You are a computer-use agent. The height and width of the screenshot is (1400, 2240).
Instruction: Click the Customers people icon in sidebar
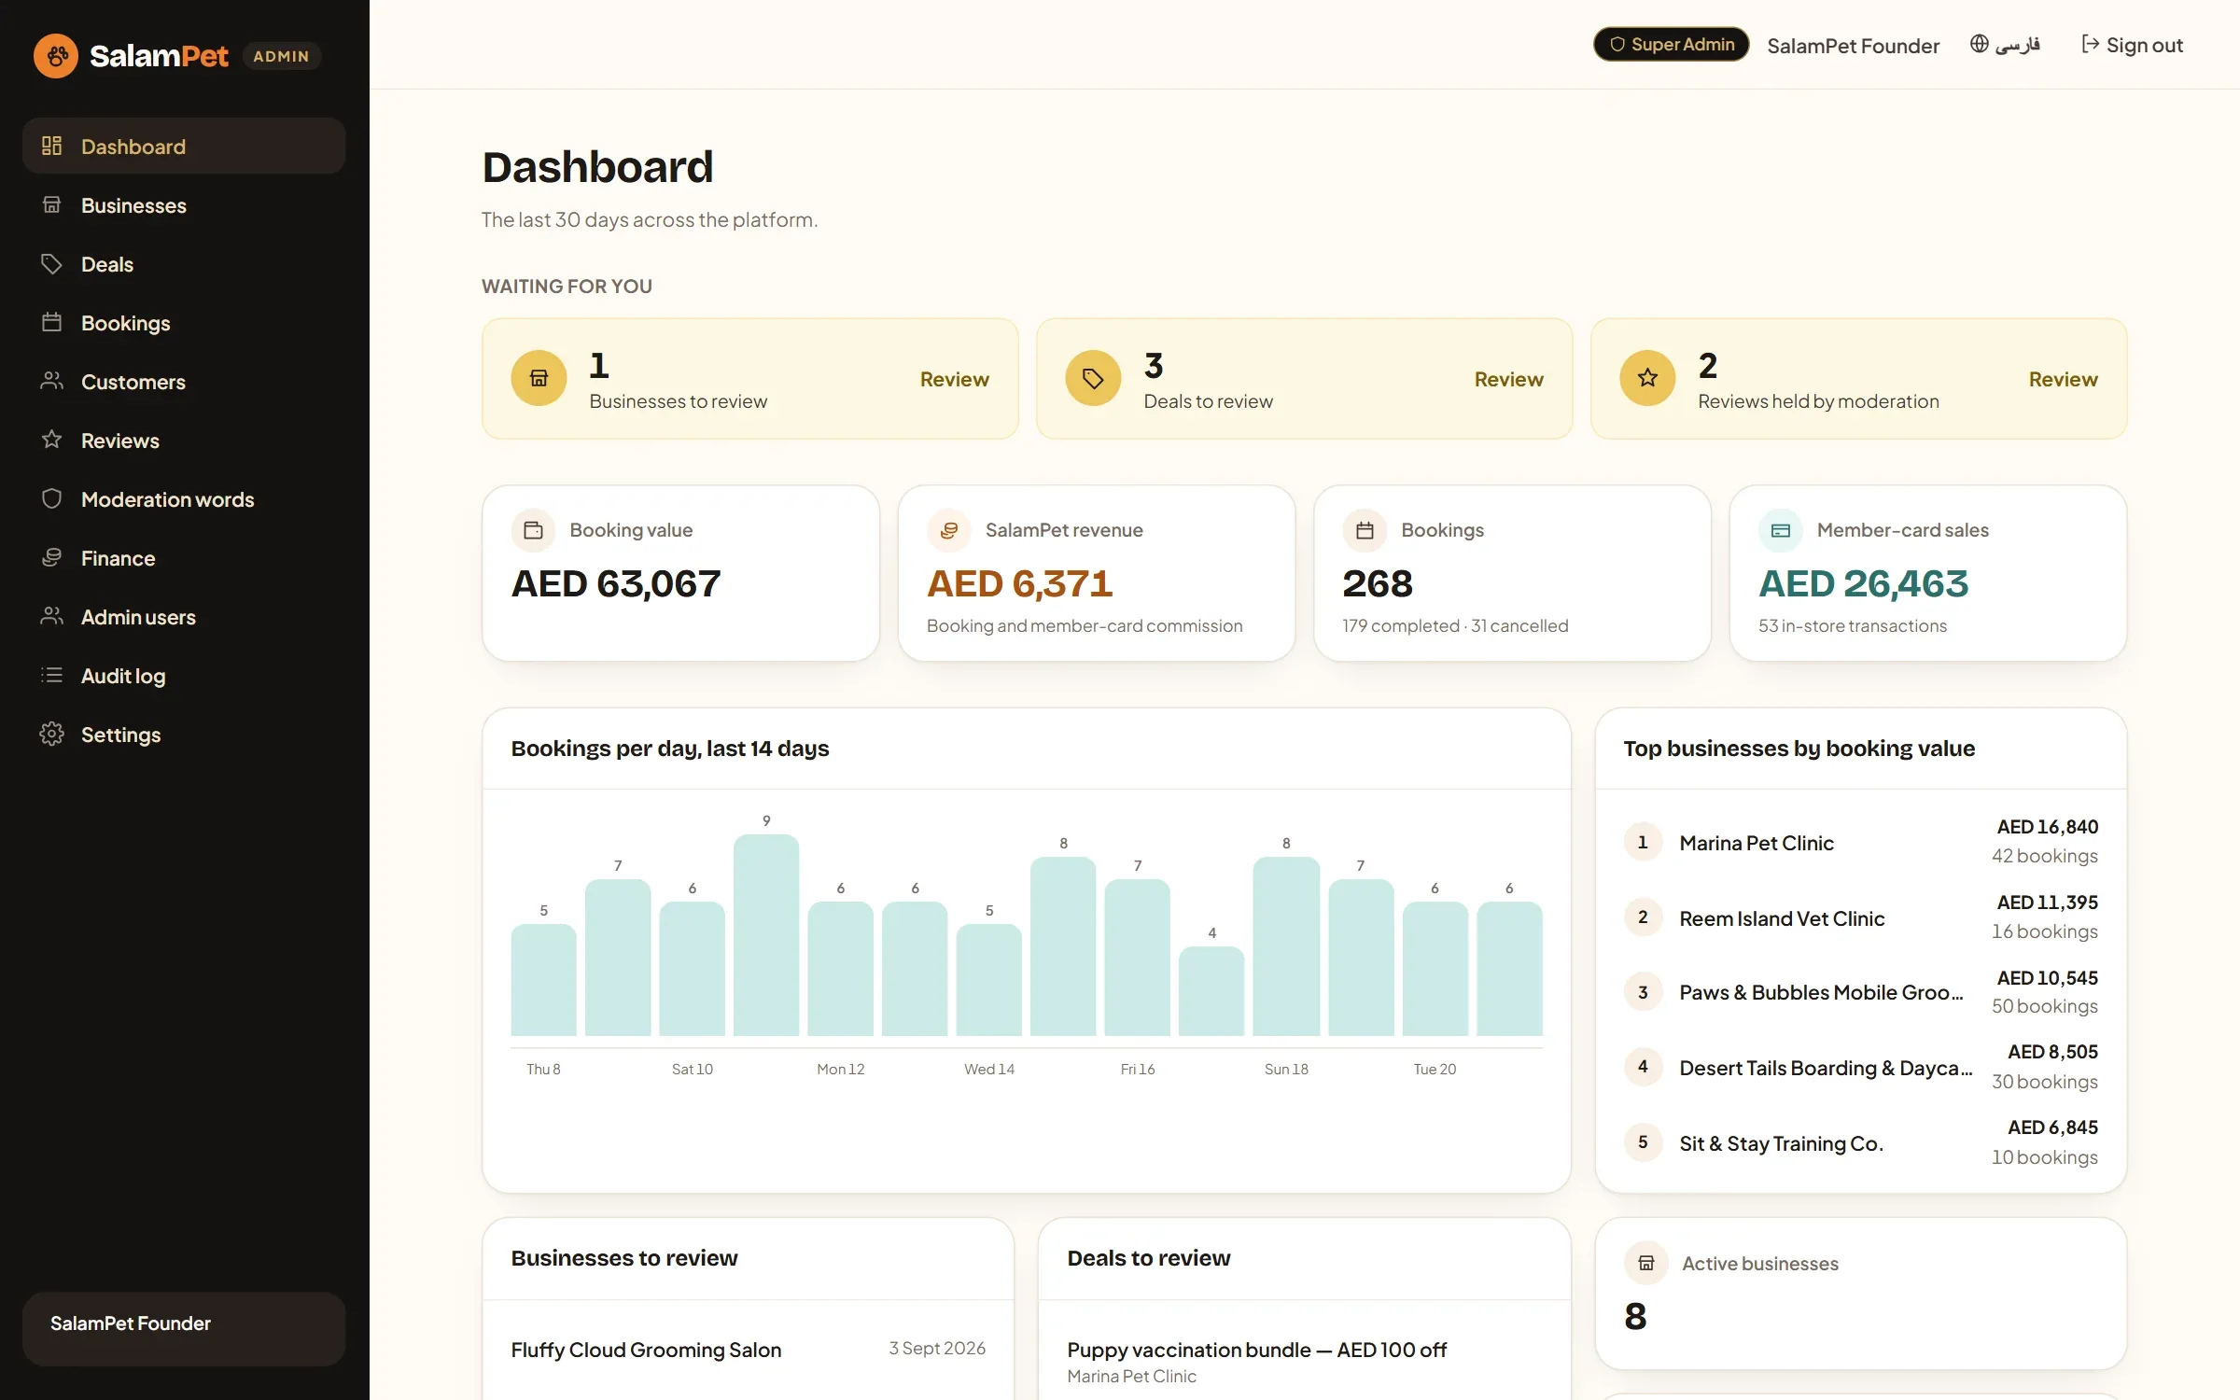(x=51, y=381)
